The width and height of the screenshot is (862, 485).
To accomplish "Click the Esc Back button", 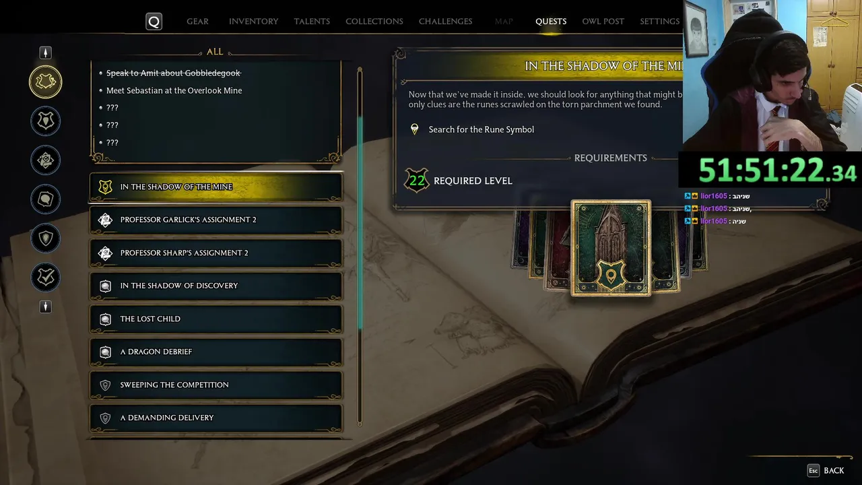I will 826,471.
